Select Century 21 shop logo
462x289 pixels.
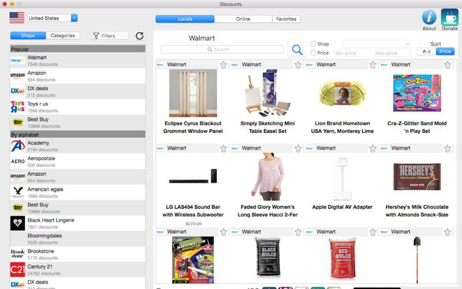18,269
